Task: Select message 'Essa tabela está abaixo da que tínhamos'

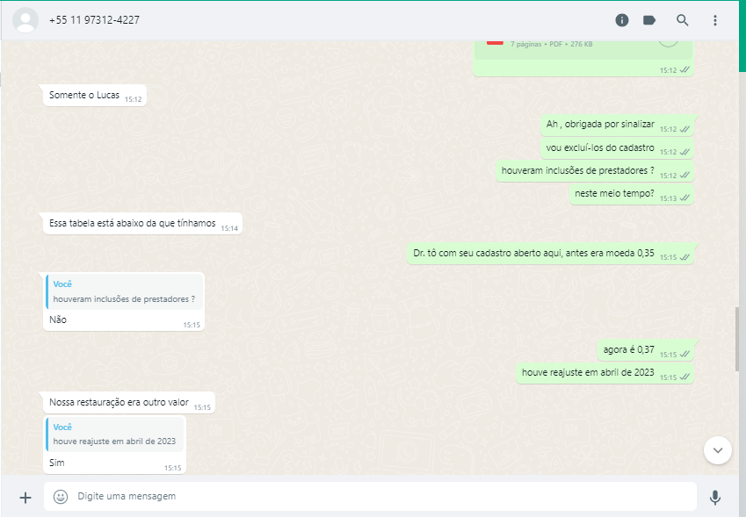Action: [142, 223]
